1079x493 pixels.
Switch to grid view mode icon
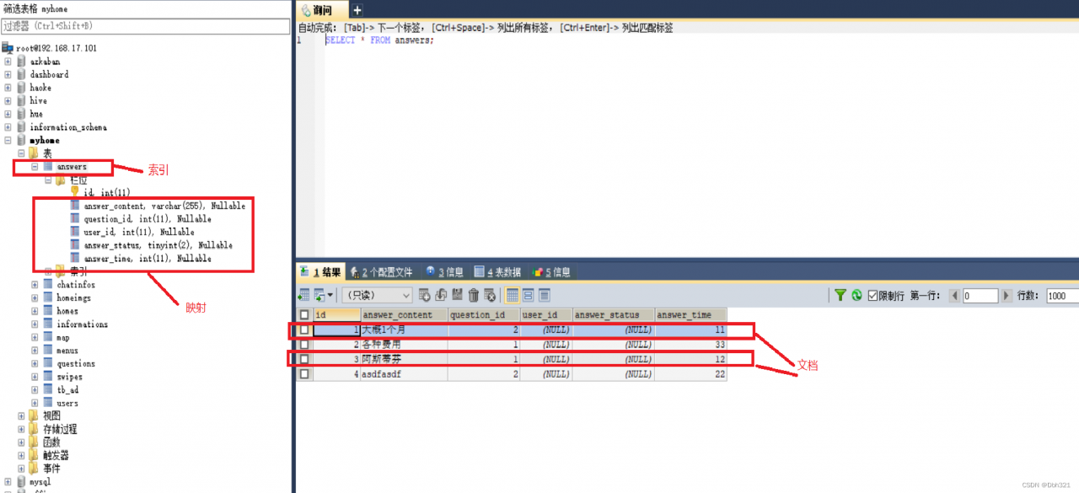pyautogui.click(x=513, y=295)
